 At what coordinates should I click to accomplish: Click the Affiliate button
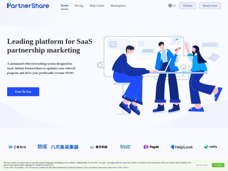[x=187, y=6]
